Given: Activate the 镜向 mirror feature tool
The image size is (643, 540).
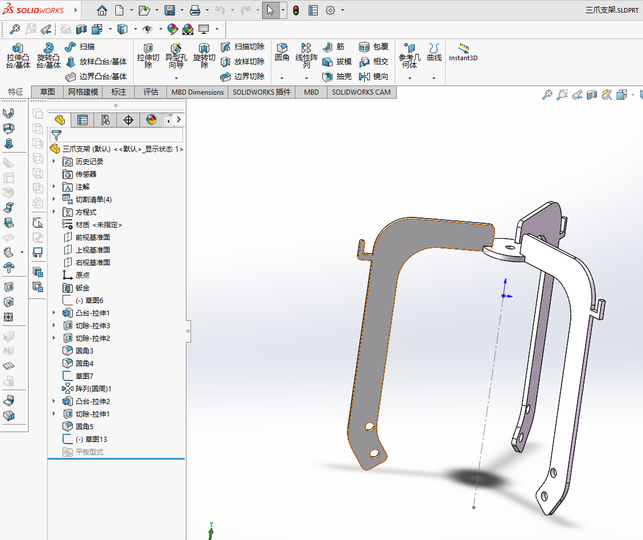Looking at the screenshot, I should coord(373,76).
